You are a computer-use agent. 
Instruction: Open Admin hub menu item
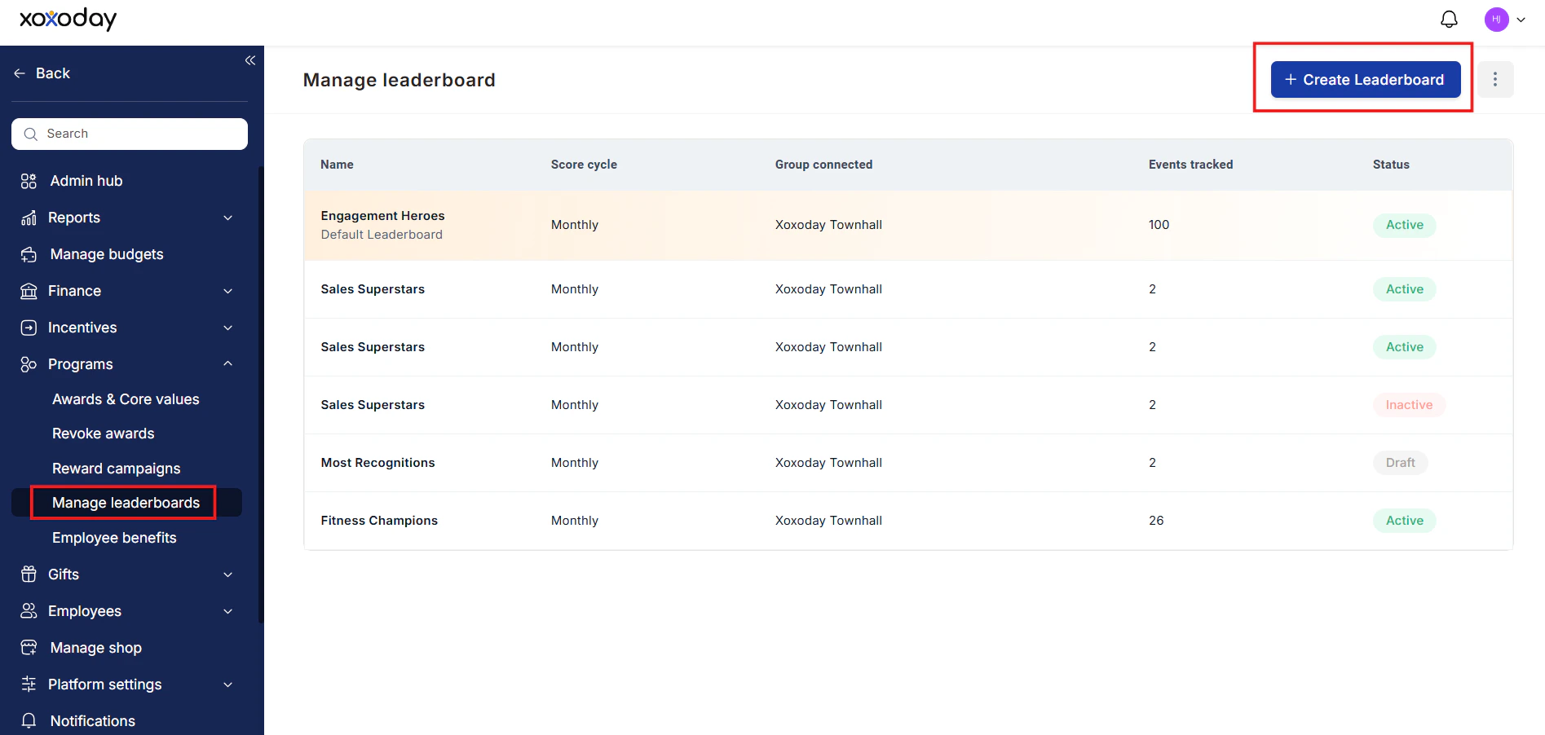(x=86, y=181)
